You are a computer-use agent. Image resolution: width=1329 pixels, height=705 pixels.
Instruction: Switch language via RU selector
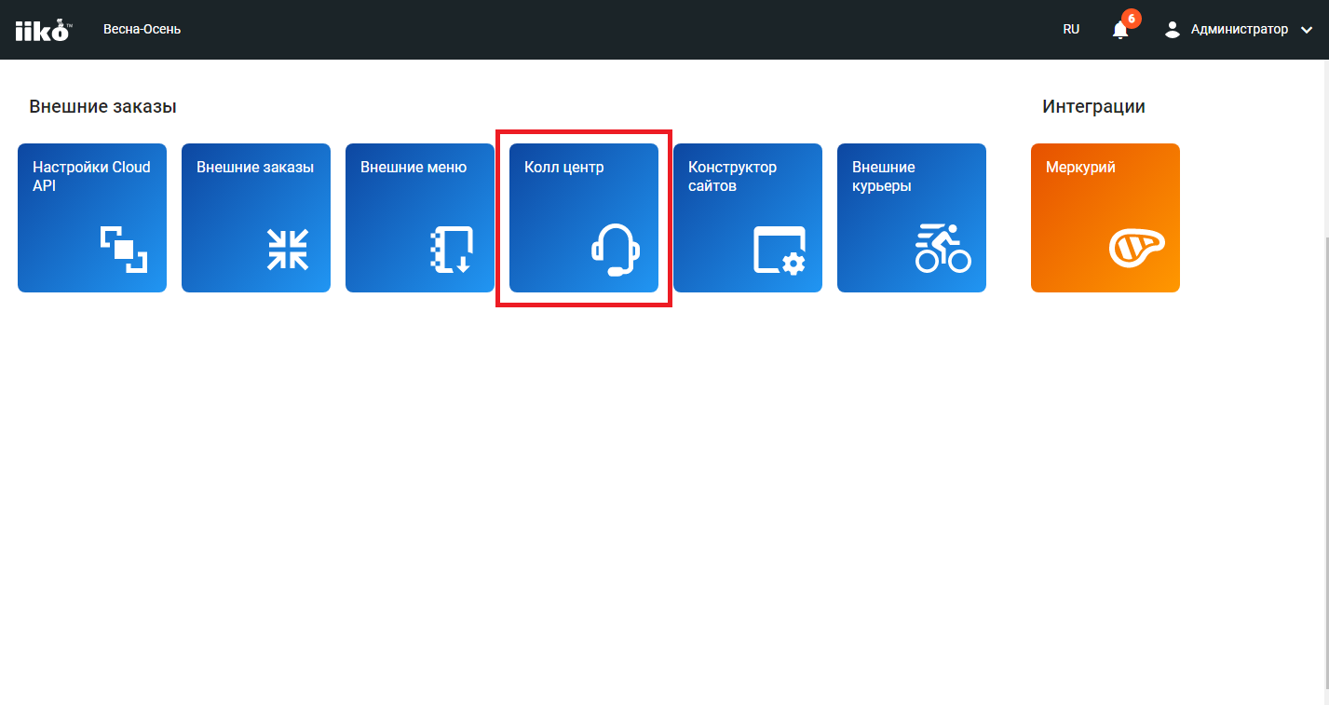[1071, 30]
